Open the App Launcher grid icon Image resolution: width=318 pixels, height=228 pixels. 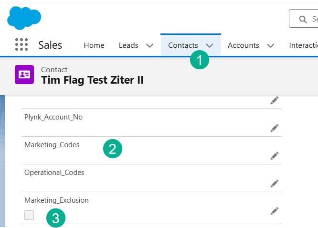[x=21, y=45]
